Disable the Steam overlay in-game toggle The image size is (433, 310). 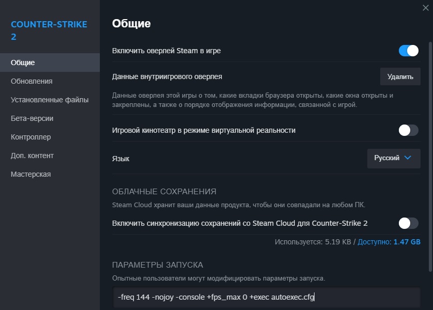[x=408, y=51]
